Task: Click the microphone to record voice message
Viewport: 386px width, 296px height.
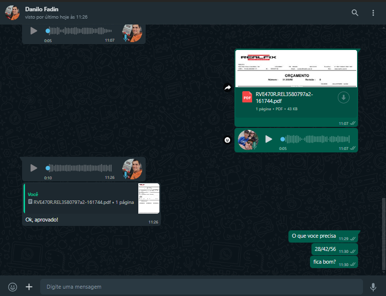Action: pyautogui.click(x=373, y=287)
